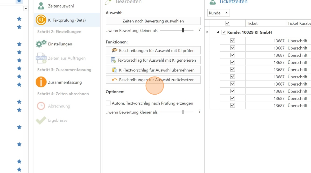Enable Autom. Textvorschlag nach Prüfung erzeugen
This screenshot has height=173, width=311.
click(x=108, y=103)
